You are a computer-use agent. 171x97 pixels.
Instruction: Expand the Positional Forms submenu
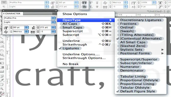click(x=141, y=53)
